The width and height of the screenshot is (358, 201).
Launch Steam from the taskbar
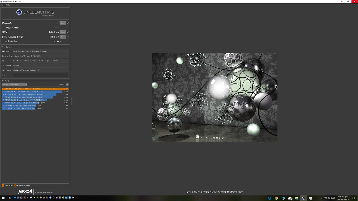[56, 198]
